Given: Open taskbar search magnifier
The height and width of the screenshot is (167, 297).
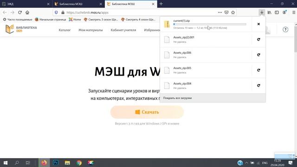Looking at the screenshot, I should pos(17,163).
